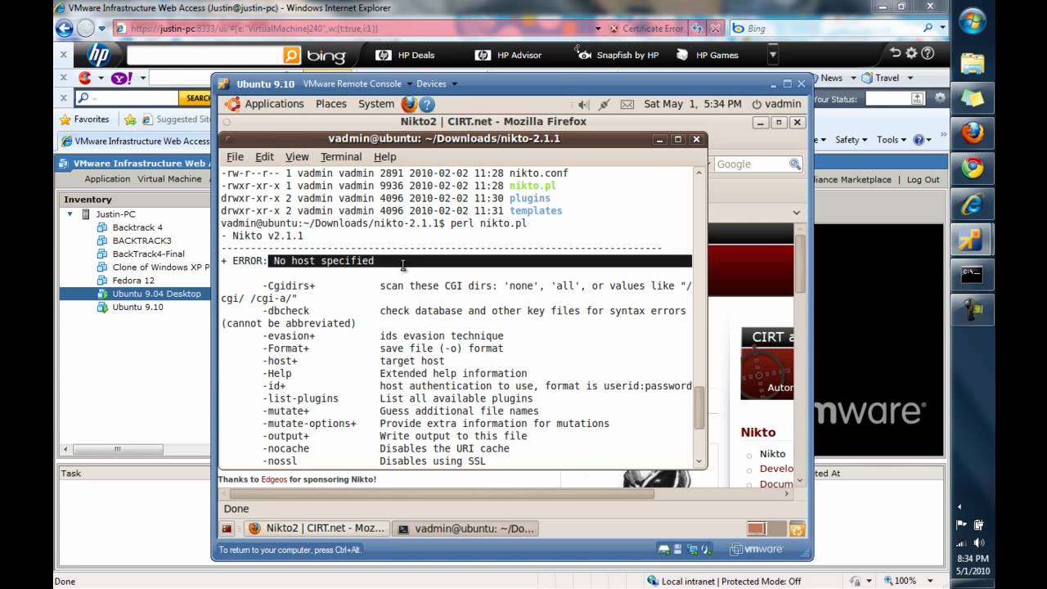Image resolution: width=1047 pixels, height=589 pixels.
Task: Open the terminal Help menu
Action: [x=384, y=157]
